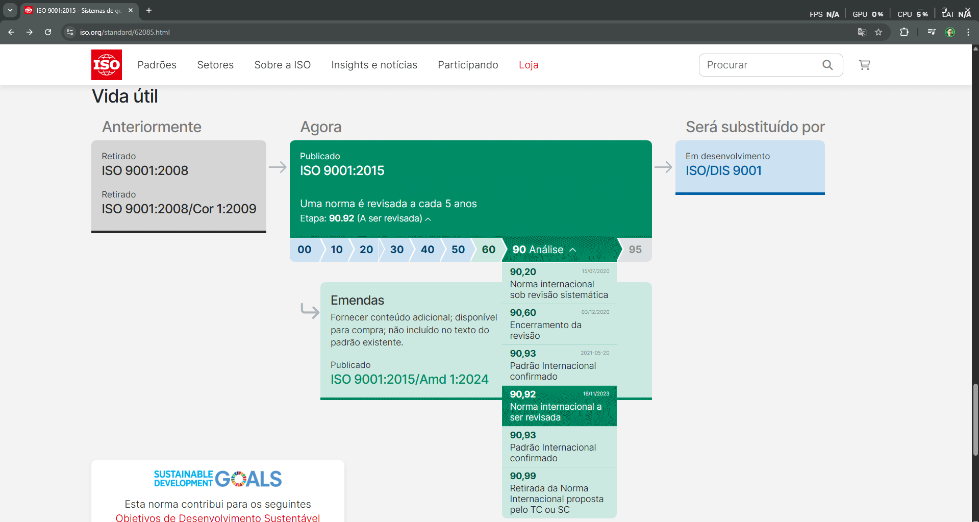979x522 pixels.
Task: Select the 90,60 Encerramento da revisão entry
Action: pyautogui.click(x=560, y=324)
